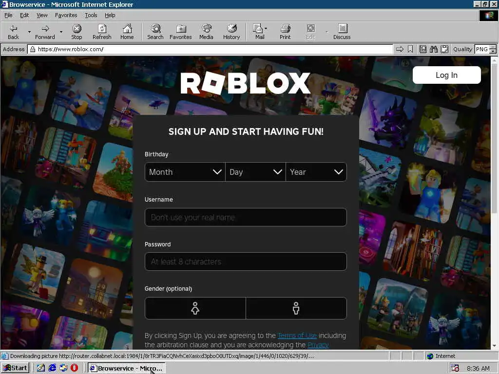Go to the Home page
This screenshot has height=374, width=499.
click(x=127, y=32)
